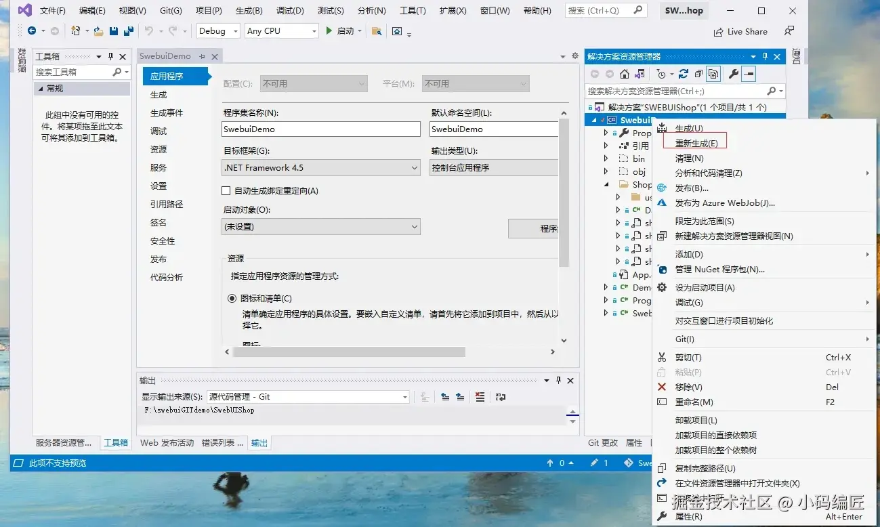This screenshot has width=880, height=527.
Task: Go to next message icon in Output
Action: 461,397
